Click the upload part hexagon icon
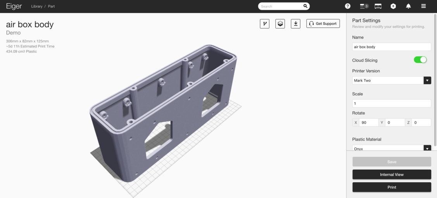This screenshot has height=198, width=437. pos(393,6)
